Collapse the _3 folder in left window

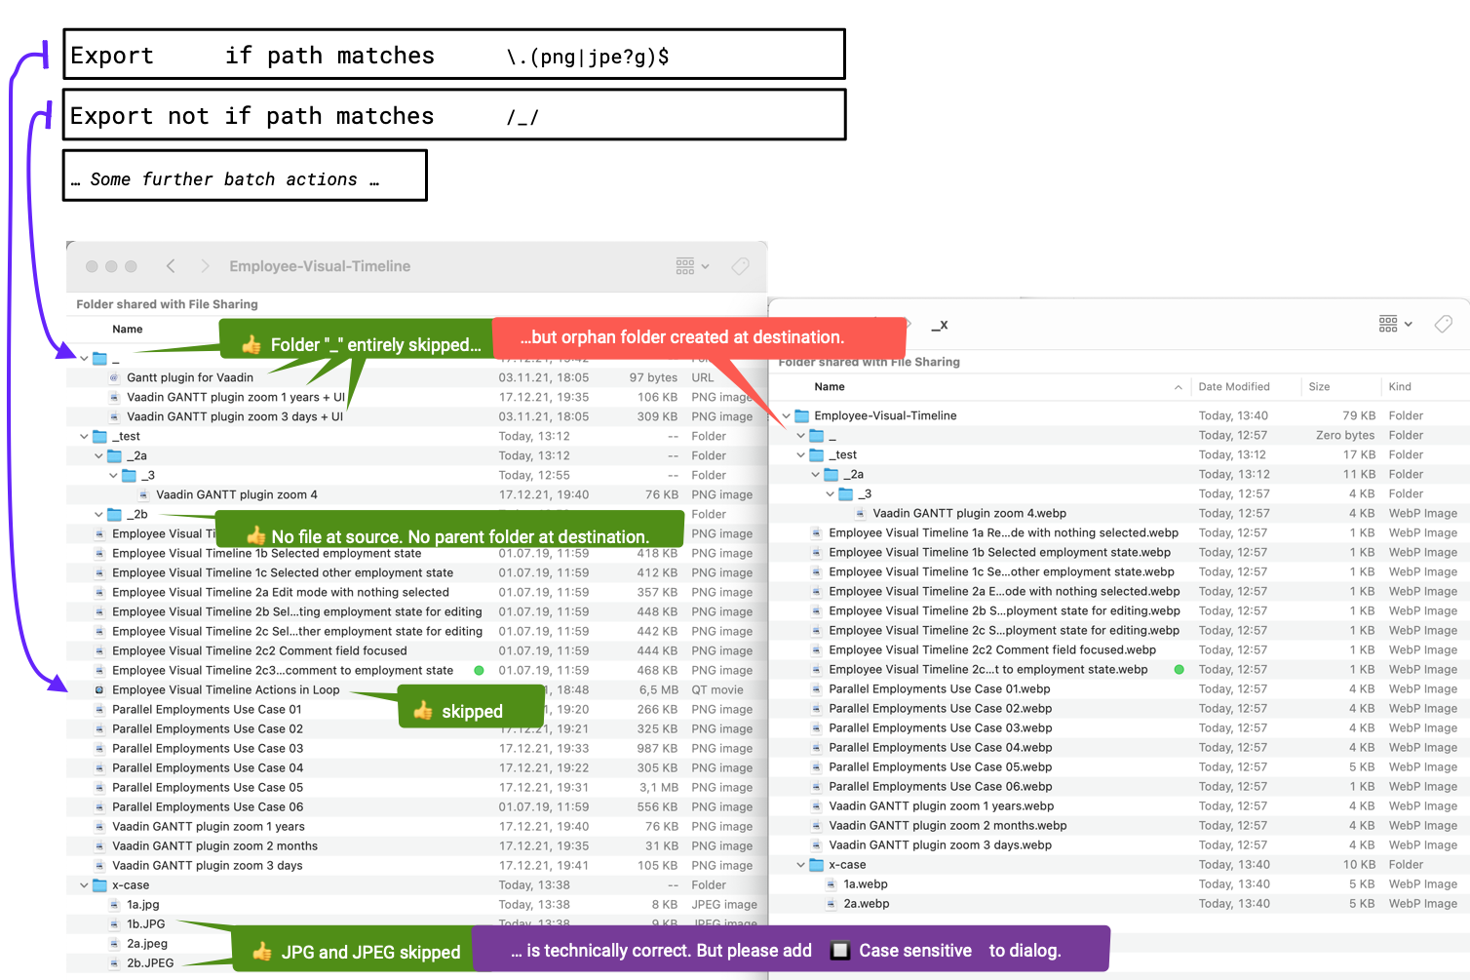pyautogui.click(x=113, y=475)
